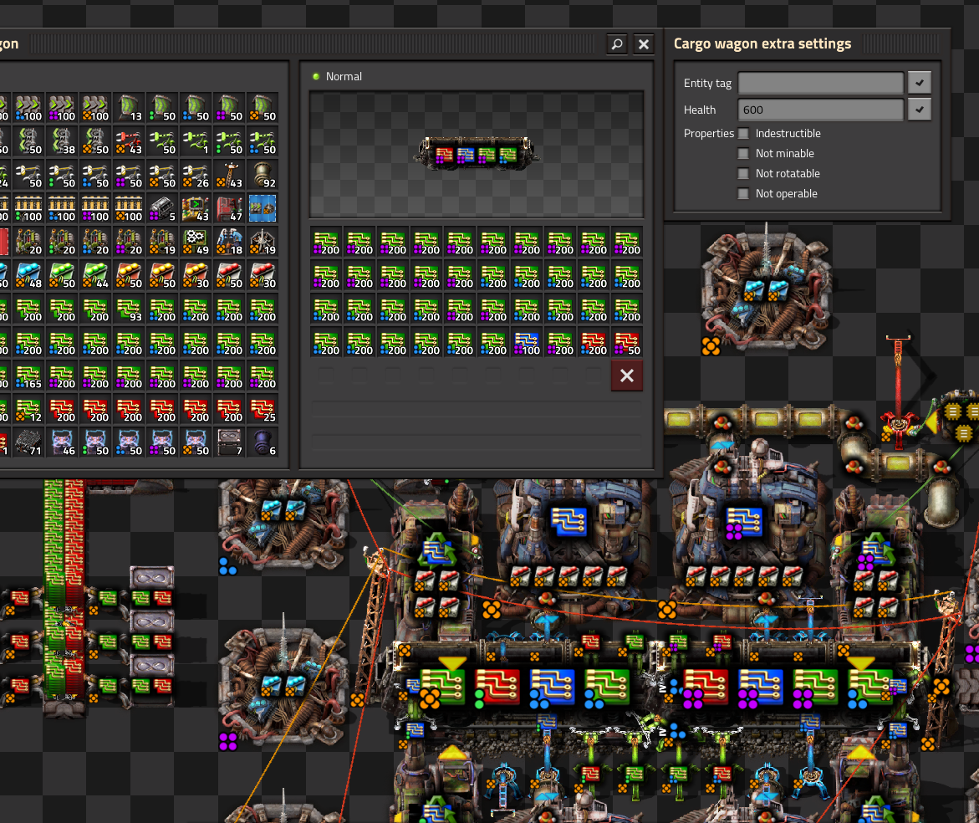Click the cargo wagon preview thumbnail
This screenshot has height=823, width=979.
point(477,154)
